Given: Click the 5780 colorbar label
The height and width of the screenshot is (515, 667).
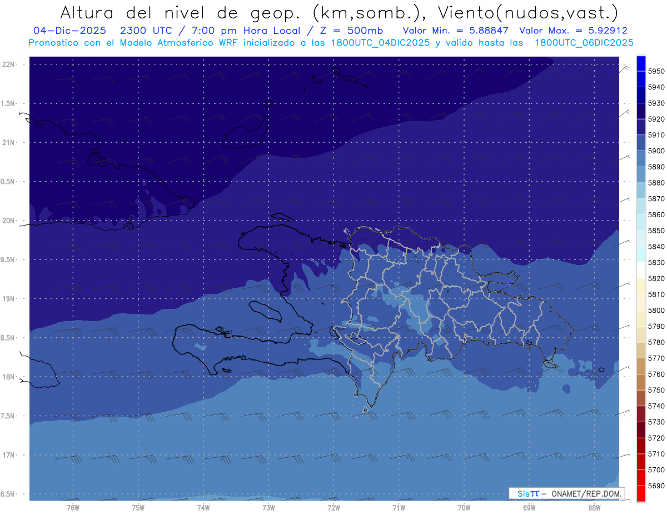Looking at the screenshot, I should click(x=656, y=342).
